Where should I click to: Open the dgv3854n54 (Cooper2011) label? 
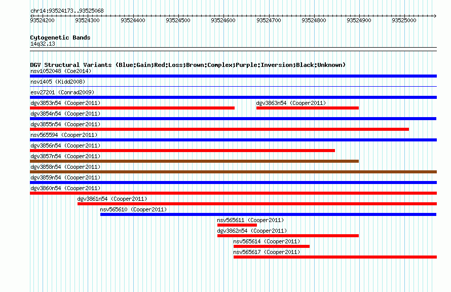pyautogui.click(x=65, y=114)
